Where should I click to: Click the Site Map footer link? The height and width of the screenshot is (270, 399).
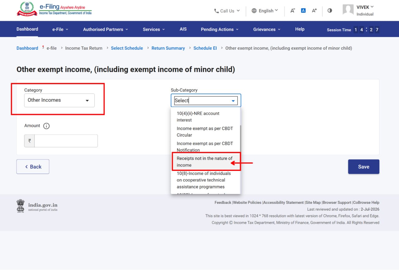[x=313, y=203]
